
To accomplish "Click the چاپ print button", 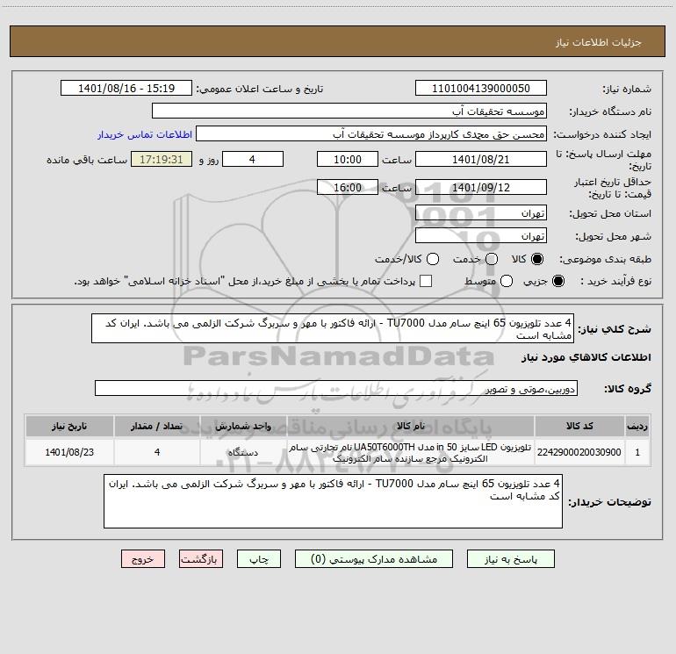I will tap(259, 559).
